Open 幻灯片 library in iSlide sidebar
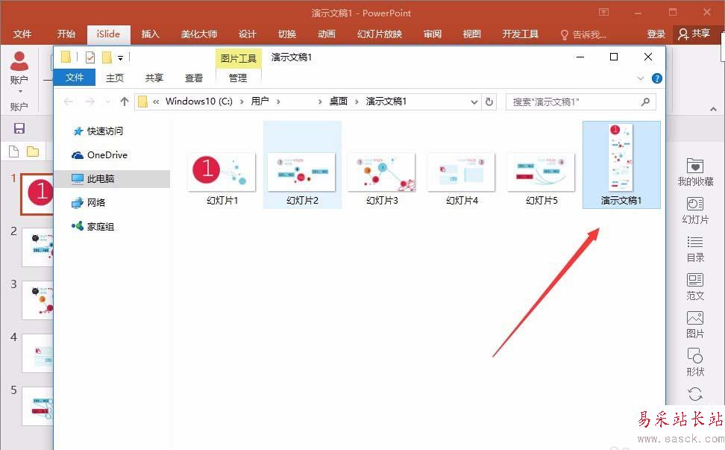725x450 pixels. pos(695,210)
